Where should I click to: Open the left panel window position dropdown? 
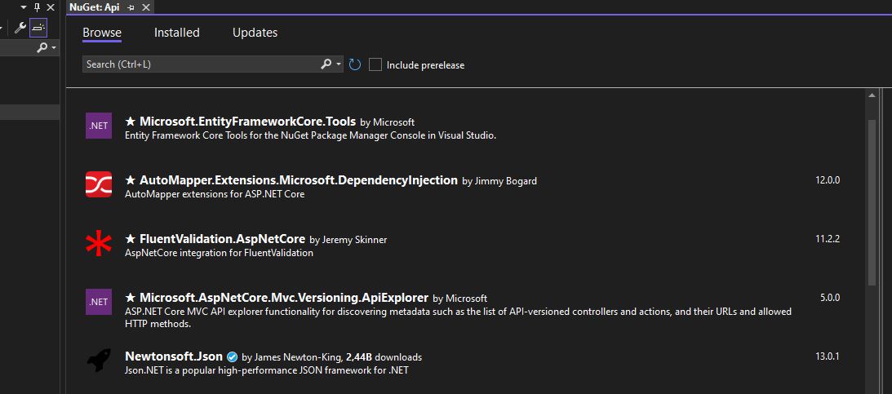(x=24, y=7)
